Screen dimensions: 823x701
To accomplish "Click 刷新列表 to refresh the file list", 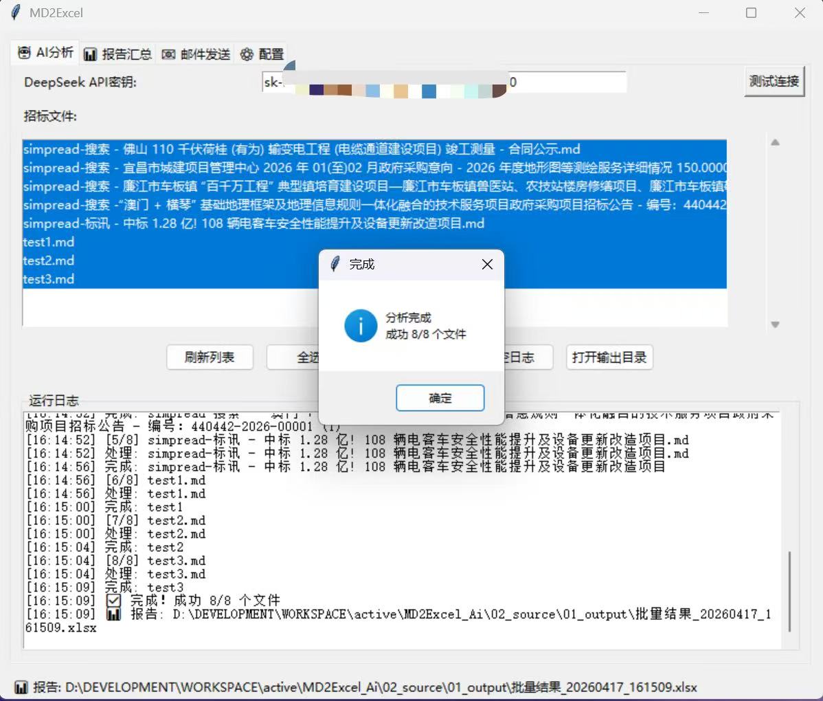I will point(210,357).
